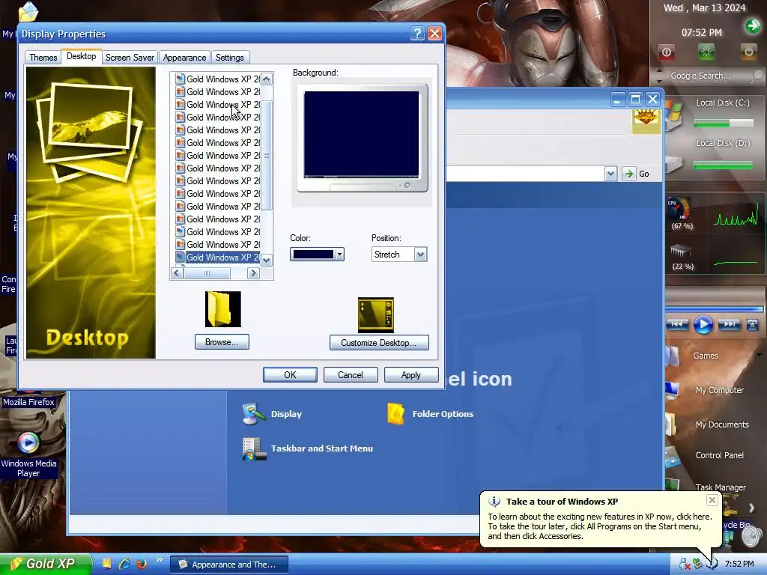Open the Appearance tab
This screenshot has width=767, height=575.
click(x=184, y=57)
